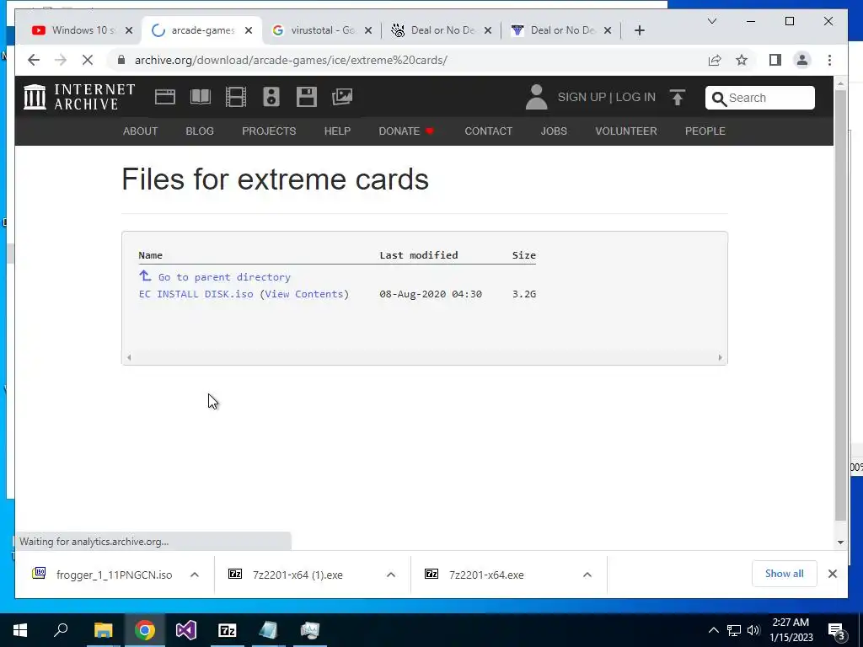This screenshot has height=647, width=863.
Task: Open the Audio speaker icon
Action: [x=271, y=97]
